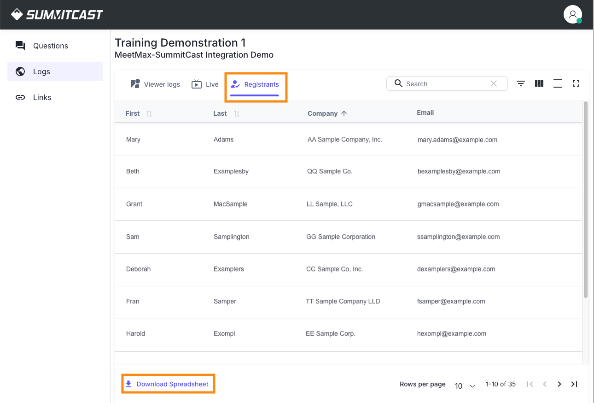Select the Registrants tab
Image resolution: width=594 pixels, height=403 pixels.
click(x=255, y=84)
